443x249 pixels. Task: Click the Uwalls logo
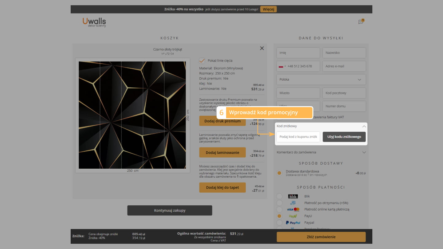[x=94, y=22]
